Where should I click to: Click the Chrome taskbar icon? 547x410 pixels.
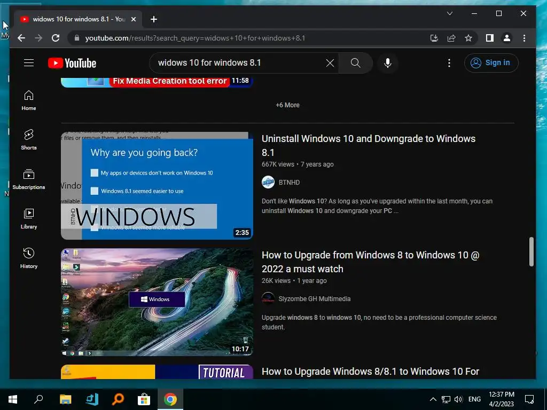coord(170,399)
